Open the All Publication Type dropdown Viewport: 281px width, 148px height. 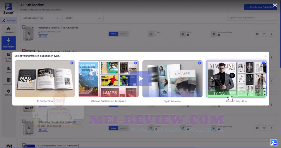pyautogui.click(x=41, y=18)
